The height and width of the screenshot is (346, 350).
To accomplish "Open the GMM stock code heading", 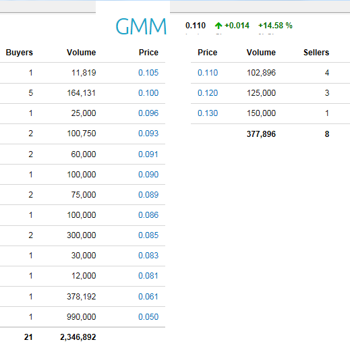I will coord(141,26).
